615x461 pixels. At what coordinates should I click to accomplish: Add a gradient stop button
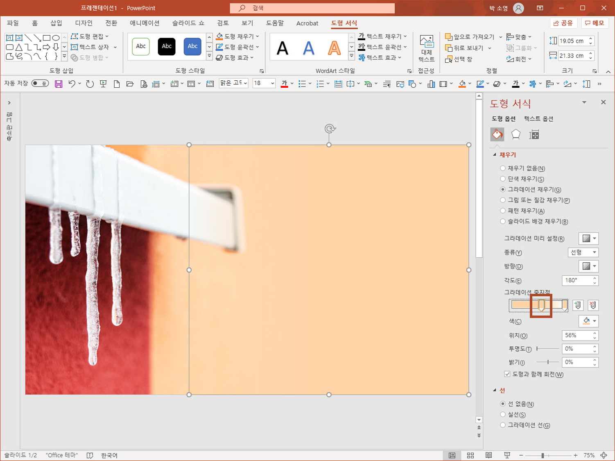pyautogui.click(x=578, y=305)
